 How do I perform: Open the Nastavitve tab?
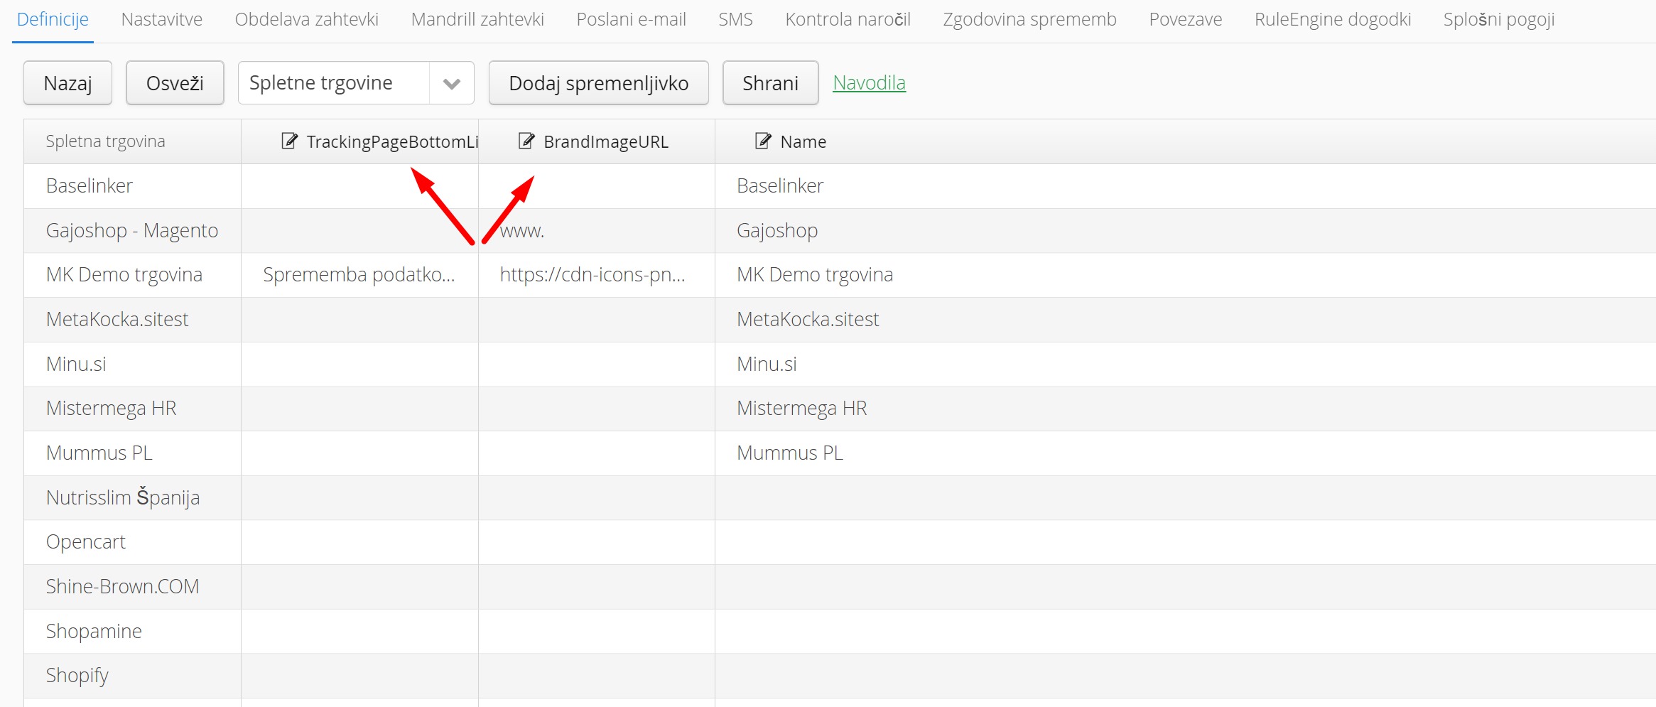pyautogui.click(x=162, y=19)
